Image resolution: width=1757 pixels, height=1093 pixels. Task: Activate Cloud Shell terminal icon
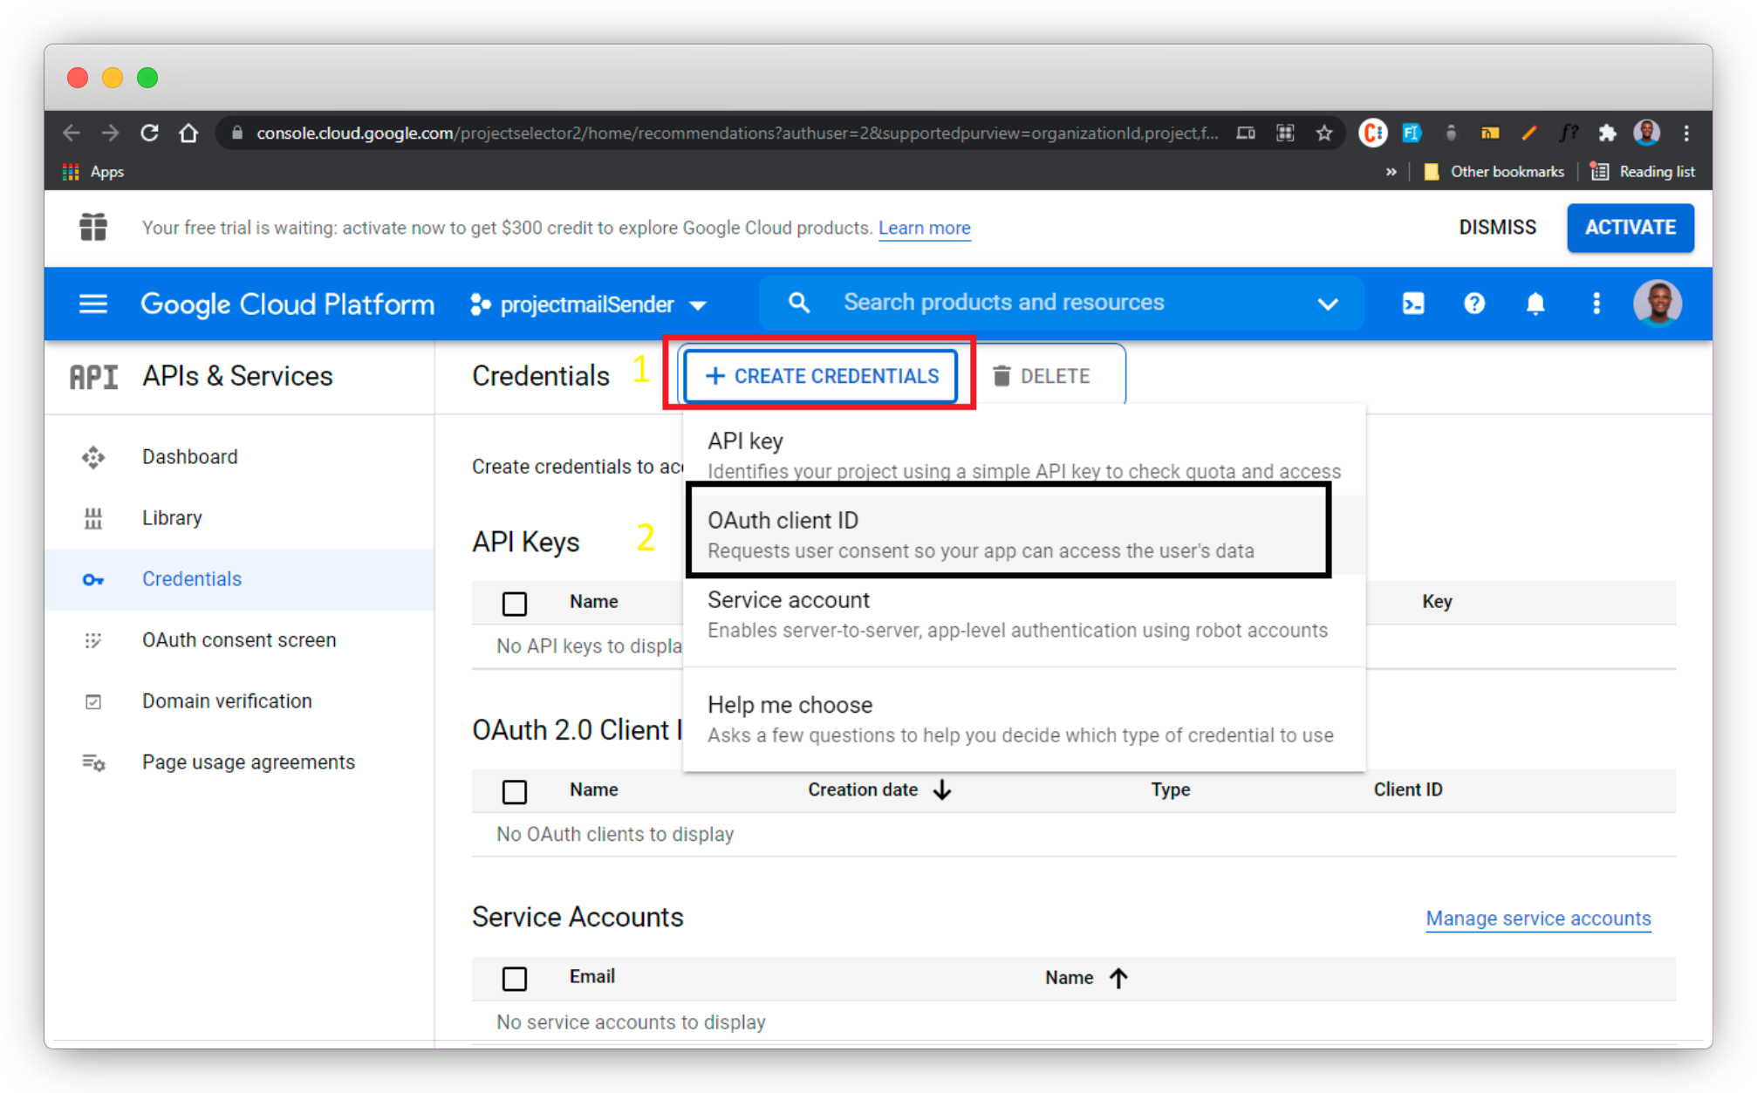[1413, 304]
